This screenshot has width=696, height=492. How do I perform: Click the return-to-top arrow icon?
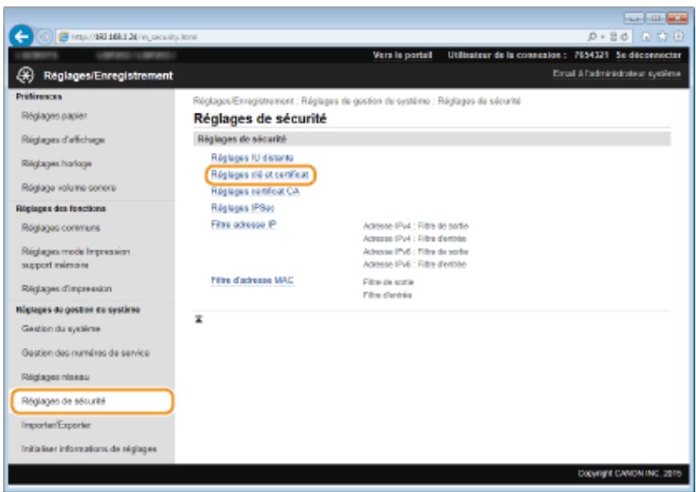199,319
